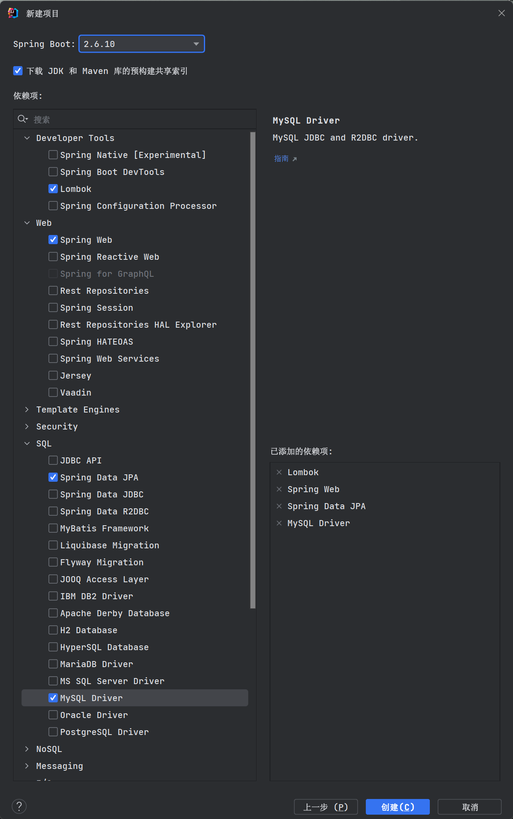This screenshot has height=819, width=513.
Task: Click the dependency list vertical scrollbar
Action: click(253, 370)
